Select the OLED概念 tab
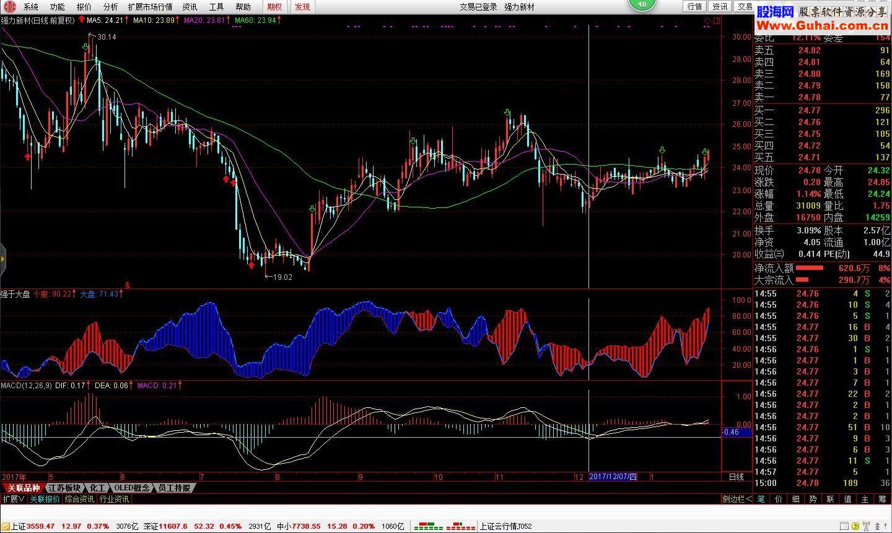The image size is (892, 533). 132,488
